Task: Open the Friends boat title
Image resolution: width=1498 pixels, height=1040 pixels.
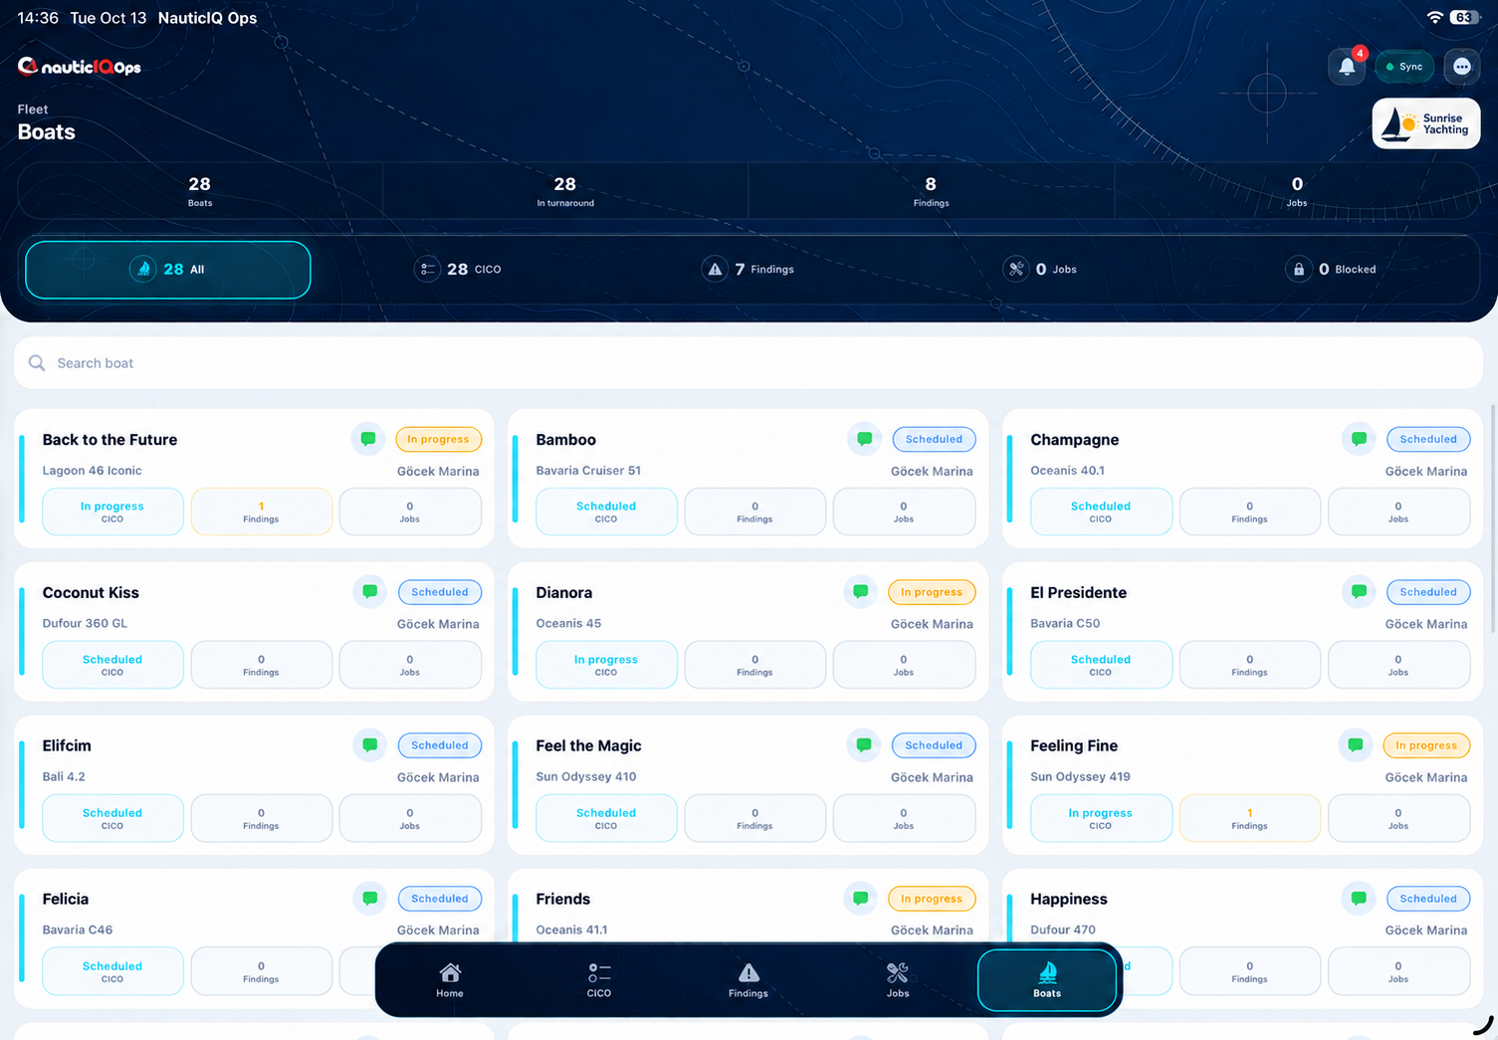Action: [x=562, y=899]
